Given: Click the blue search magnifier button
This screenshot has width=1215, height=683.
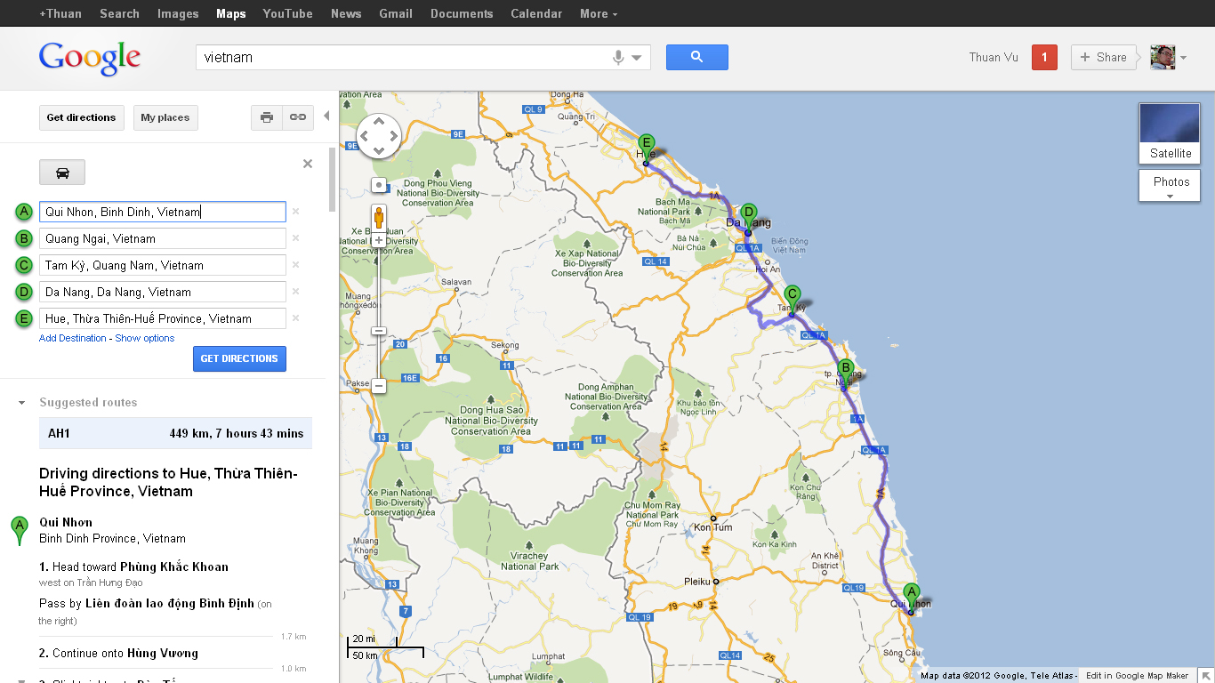Looking at the screenshot, I should 697,57.
